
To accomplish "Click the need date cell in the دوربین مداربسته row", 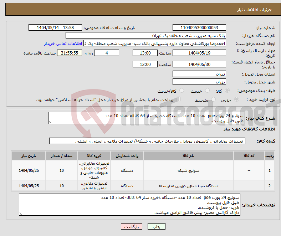I will [29, 186].
